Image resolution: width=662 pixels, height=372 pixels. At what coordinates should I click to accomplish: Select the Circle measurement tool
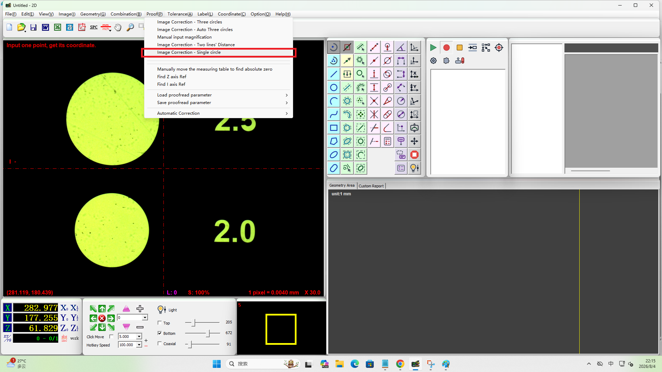pyautogui.click(x=333, y=87)
